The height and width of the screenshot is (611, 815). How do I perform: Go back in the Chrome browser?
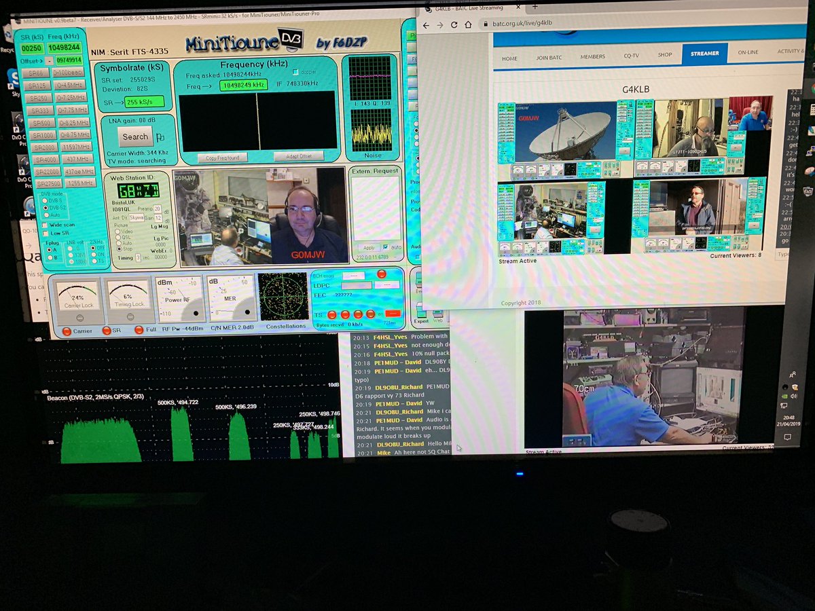(426, 25)
